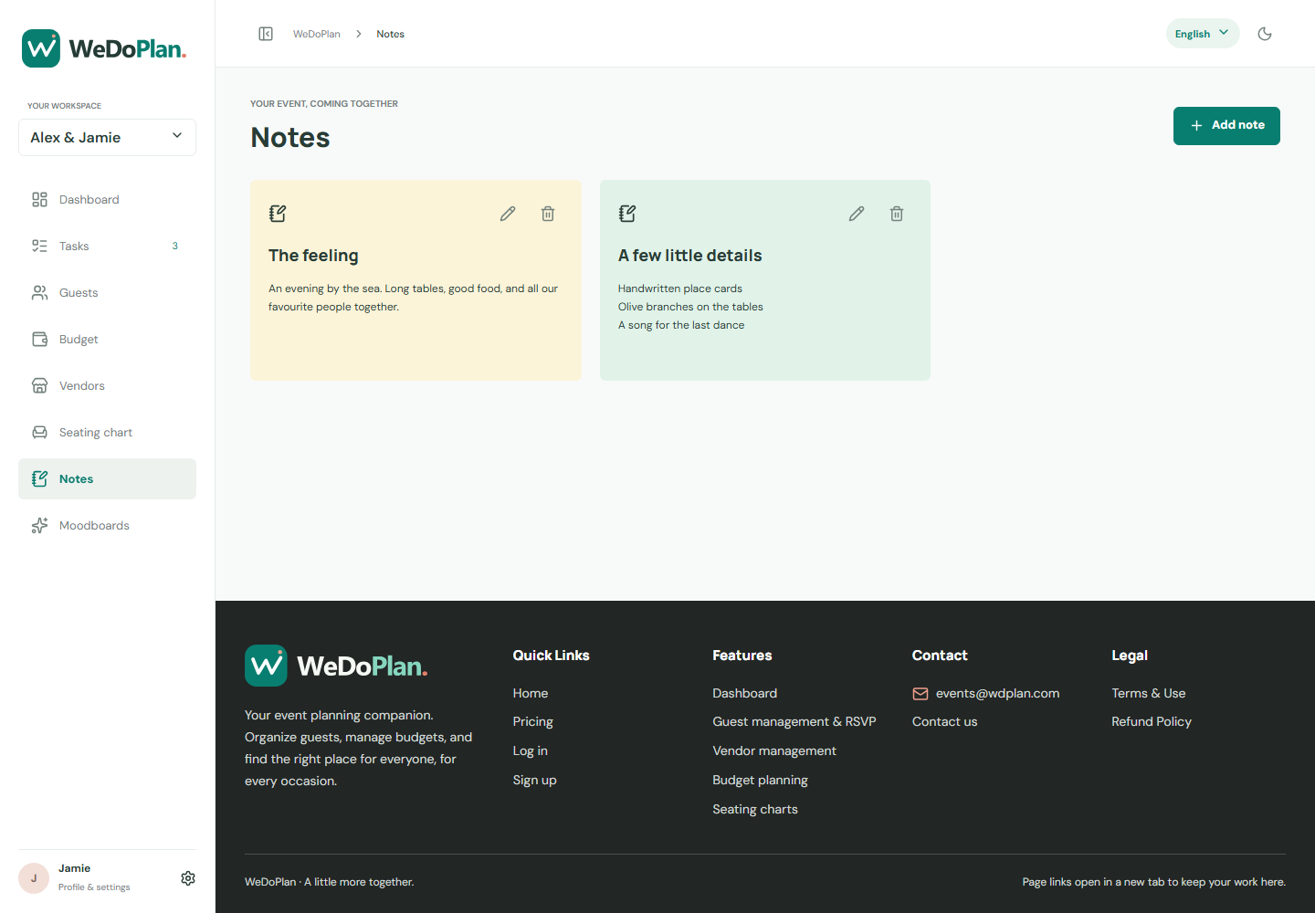The width and height of the screenshot is (1315, 913).
Task: Click Log in footer link
Action: 531,751
